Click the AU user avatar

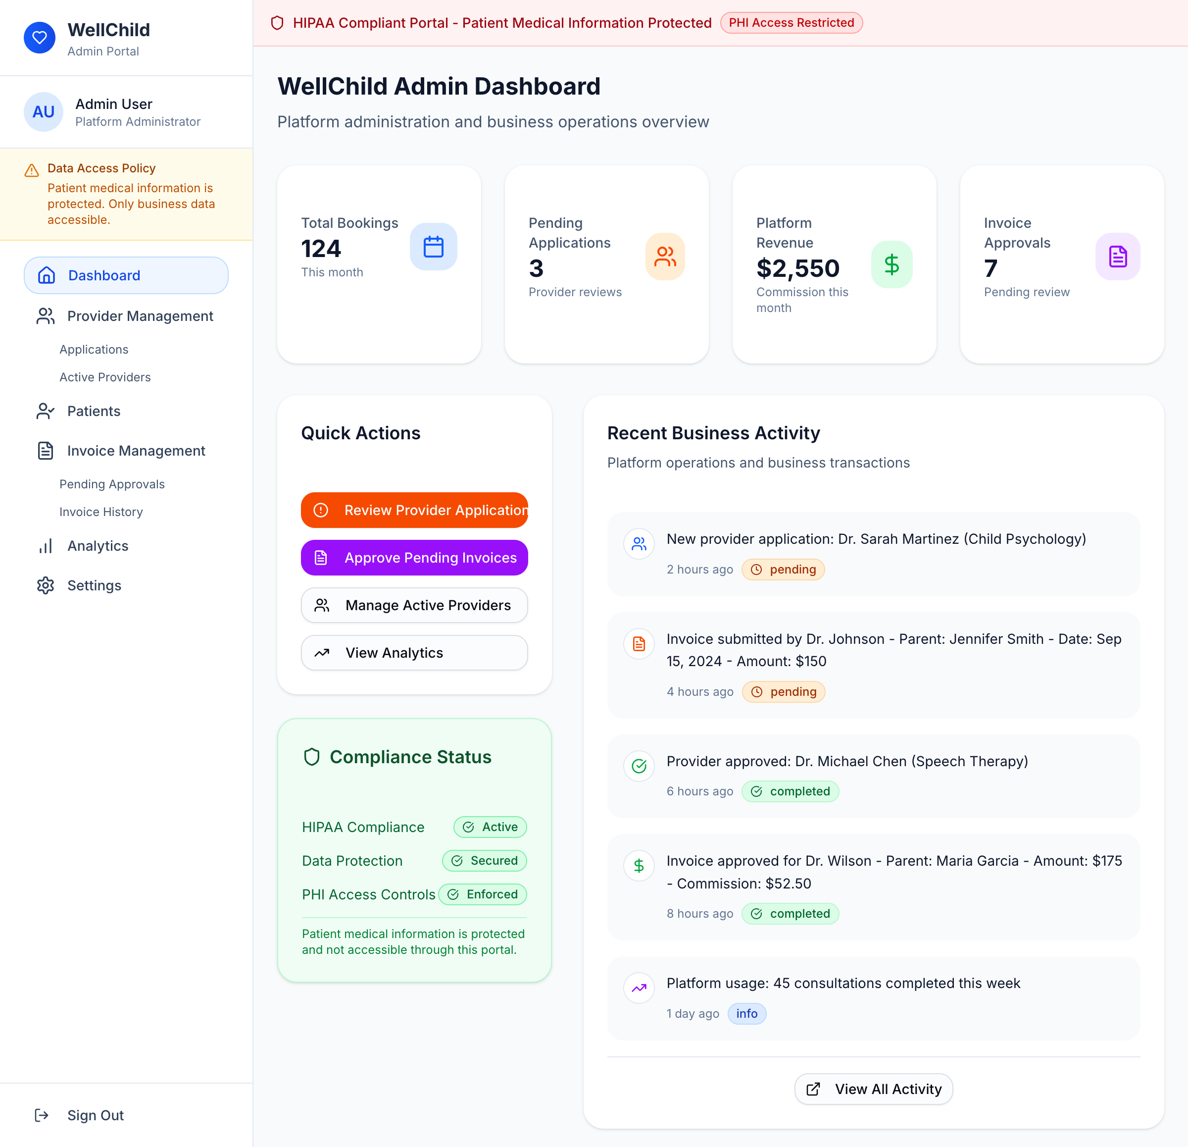pyautogui.click(x=43, y=112)
